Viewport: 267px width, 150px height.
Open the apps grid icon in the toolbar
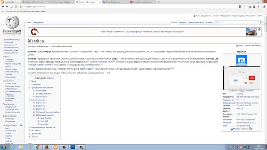[x=16, y=7]
